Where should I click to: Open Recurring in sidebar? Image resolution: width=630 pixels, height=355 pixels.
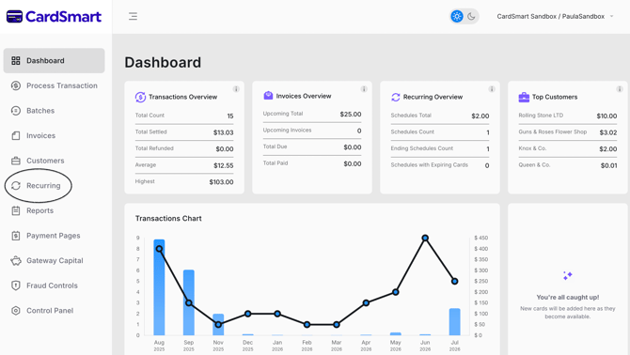55,186
